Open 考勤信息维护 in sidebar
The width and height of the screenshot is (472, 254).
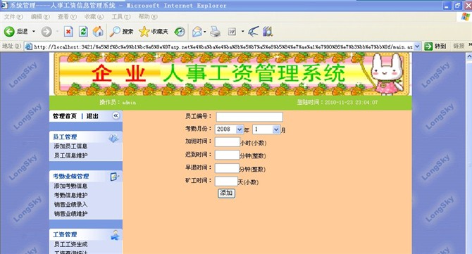click(x=70, y=195)
